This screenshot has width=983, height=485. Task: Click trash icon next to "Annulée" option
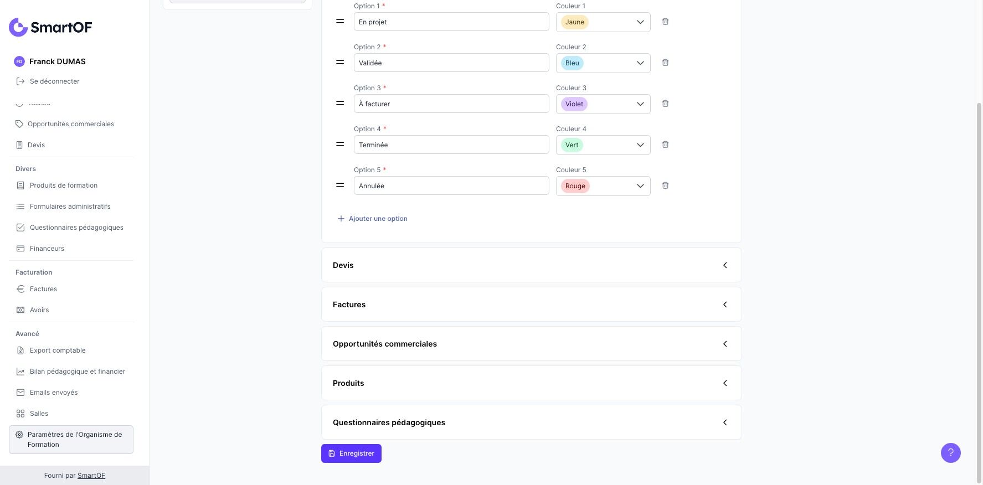point(665,185)
